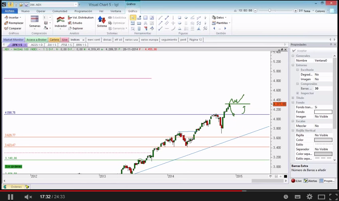This screenshot has height=201, width=339.
Task: Click the Fondo color swatch
Action: click(323, 112)
